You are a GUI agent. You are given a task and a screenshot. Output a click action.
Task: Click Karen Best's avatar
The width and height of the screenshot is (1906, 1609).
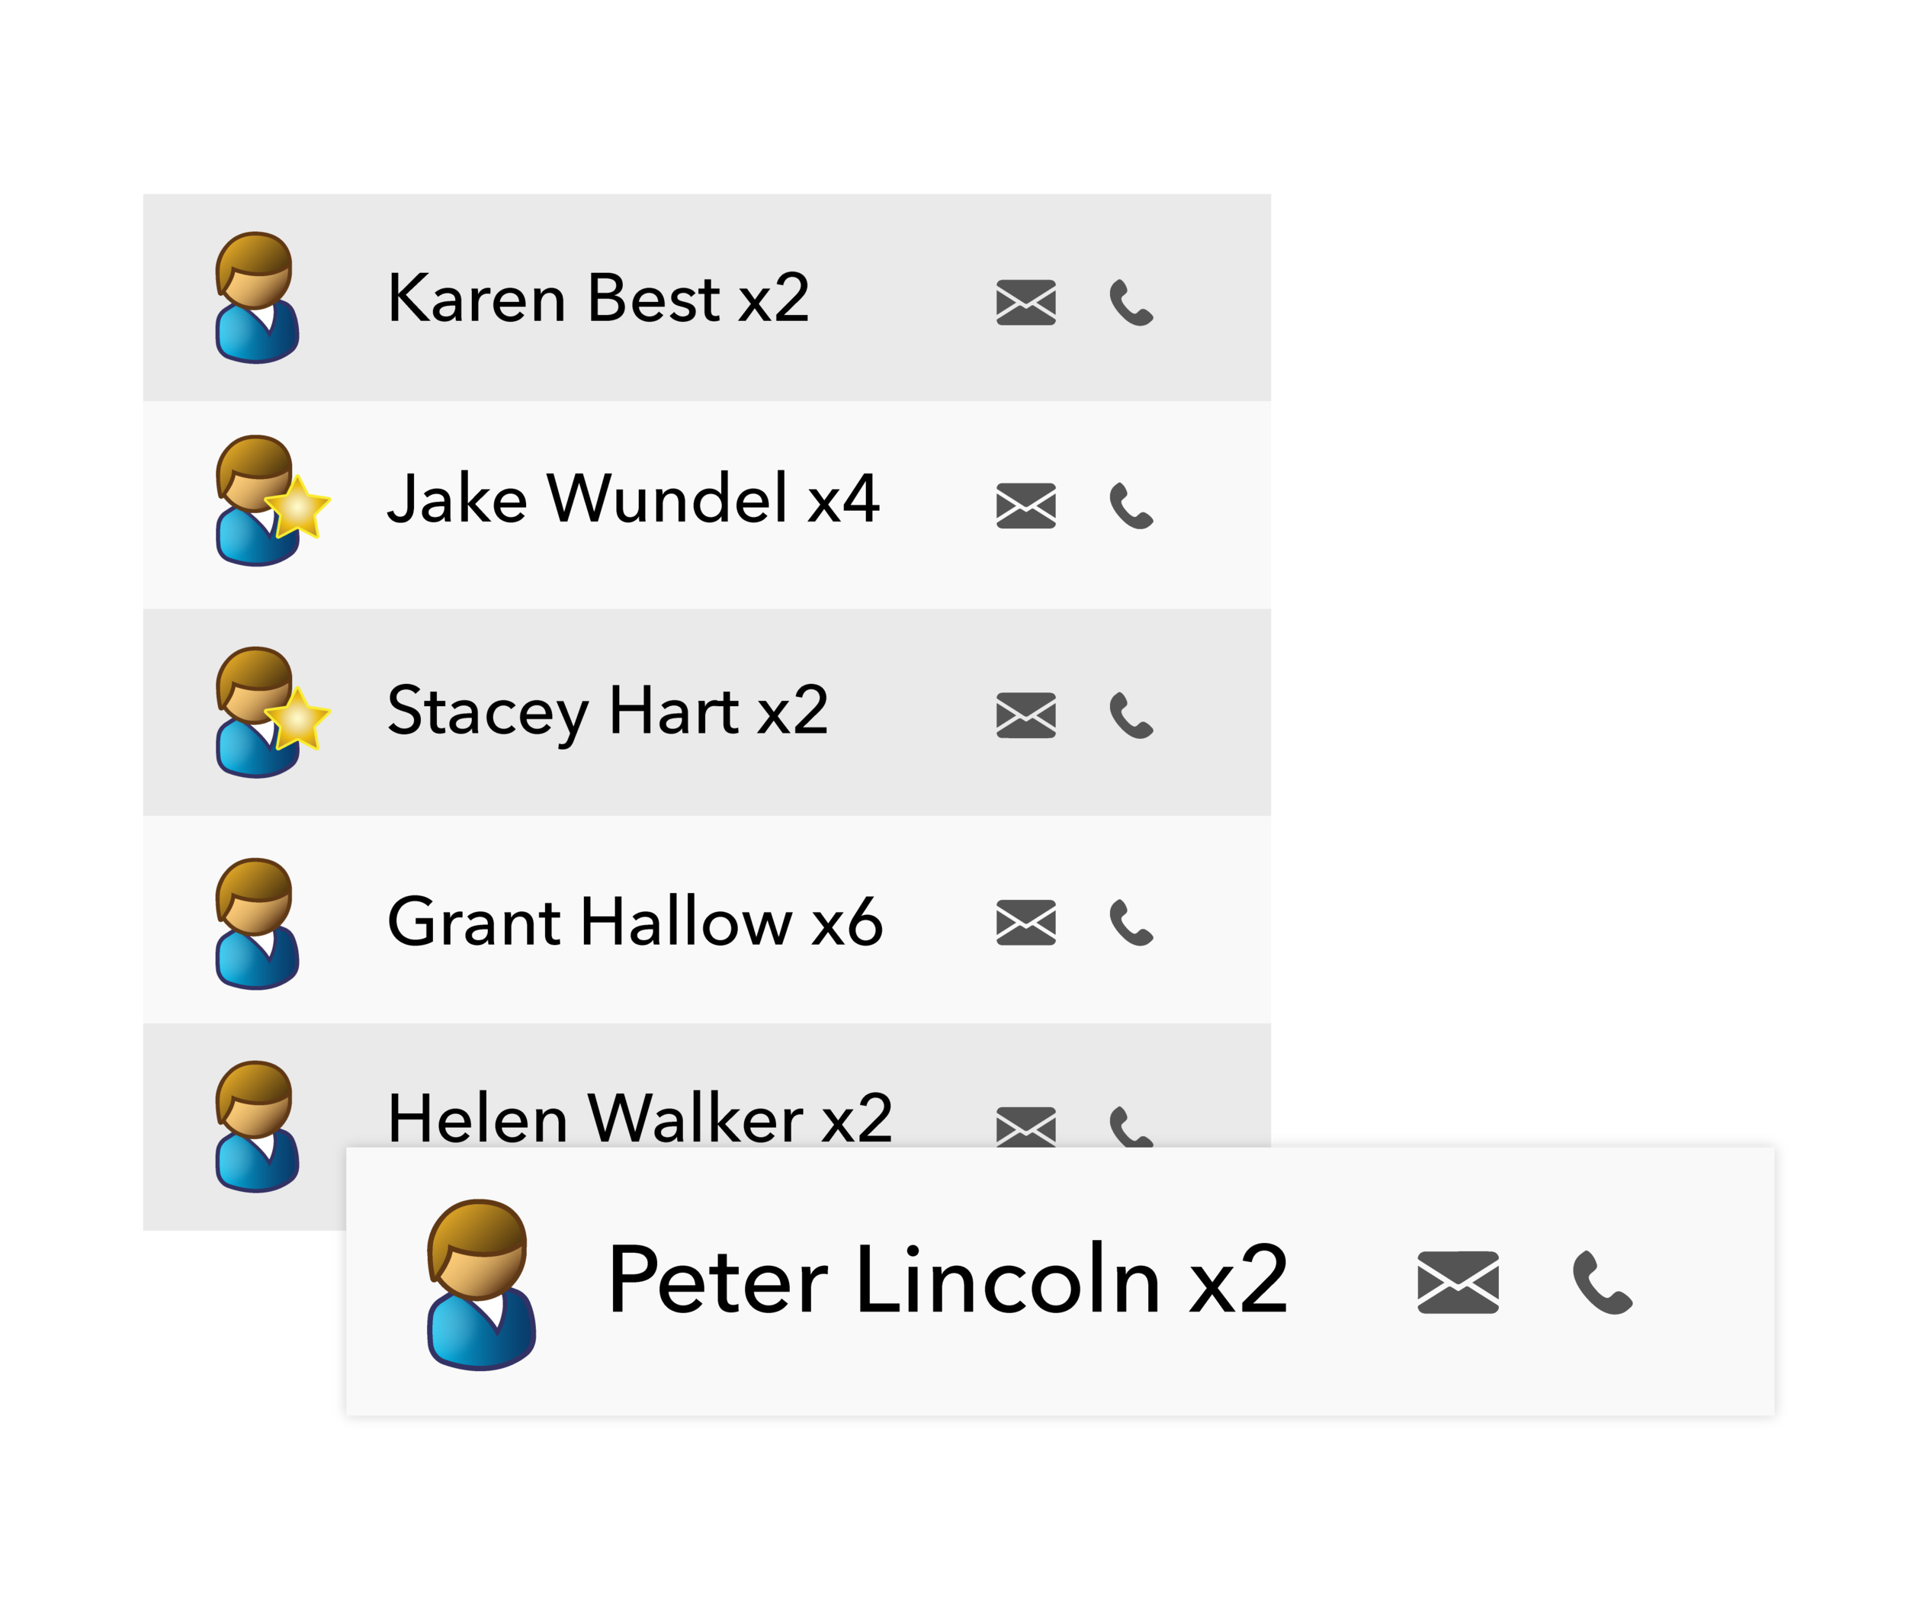point(257,297)
